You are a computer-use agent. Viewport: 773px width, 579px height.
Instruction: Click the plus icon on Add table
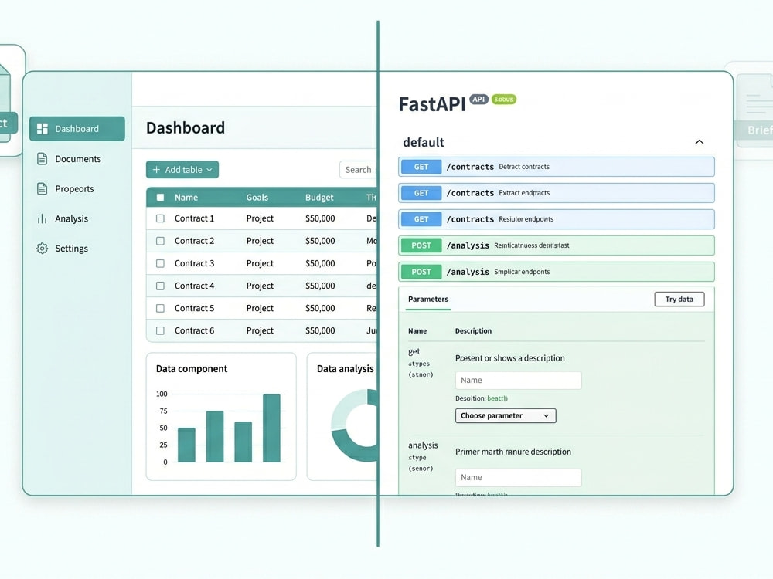coord(156,169)
